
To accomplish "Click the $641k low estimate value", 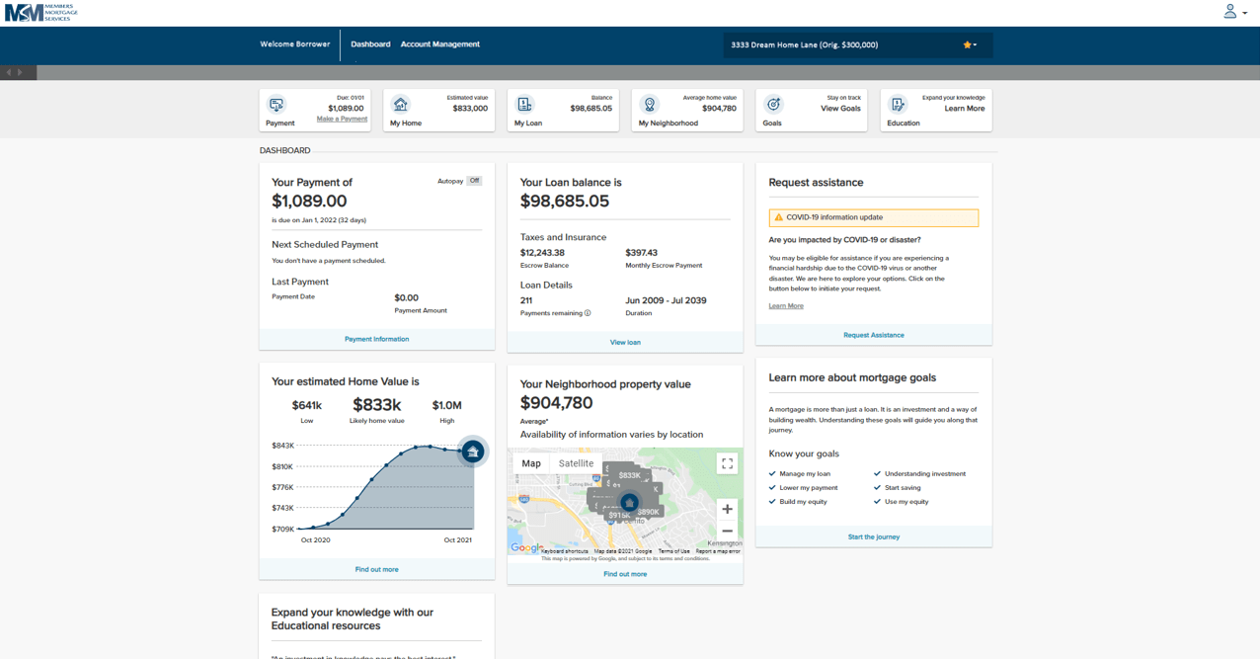I will tap(307, 405).
